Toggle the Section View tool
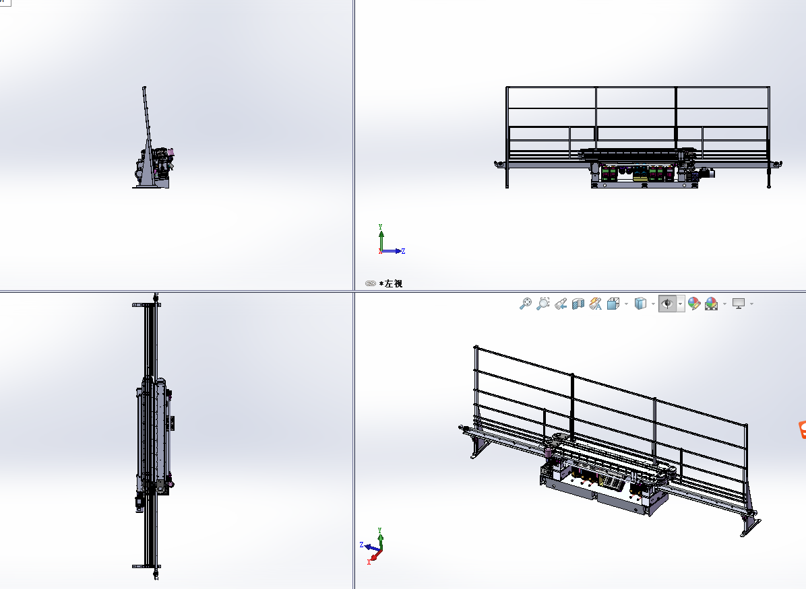The height and width of the screenshot is (589, 806). 578,304
